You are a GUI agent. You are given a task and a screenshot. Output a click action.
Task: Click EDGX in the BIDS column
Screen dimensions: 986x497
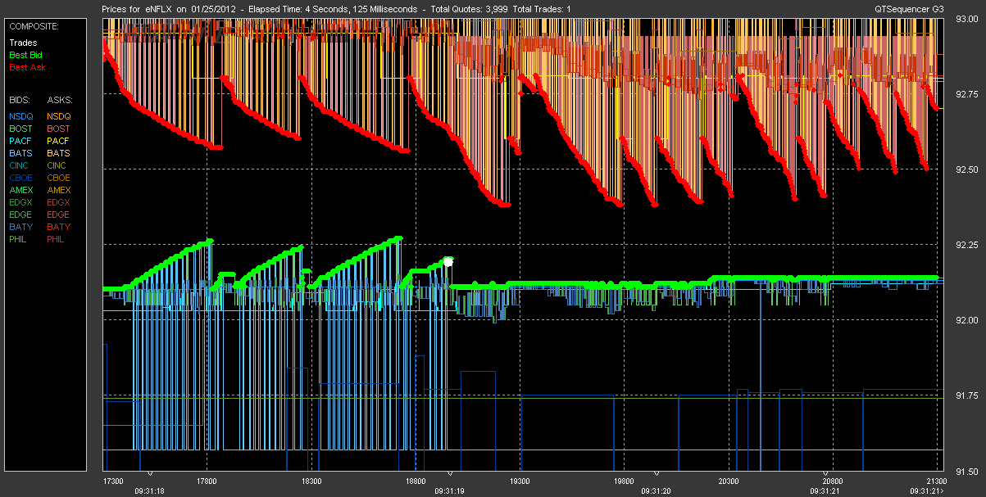(21, 202)
